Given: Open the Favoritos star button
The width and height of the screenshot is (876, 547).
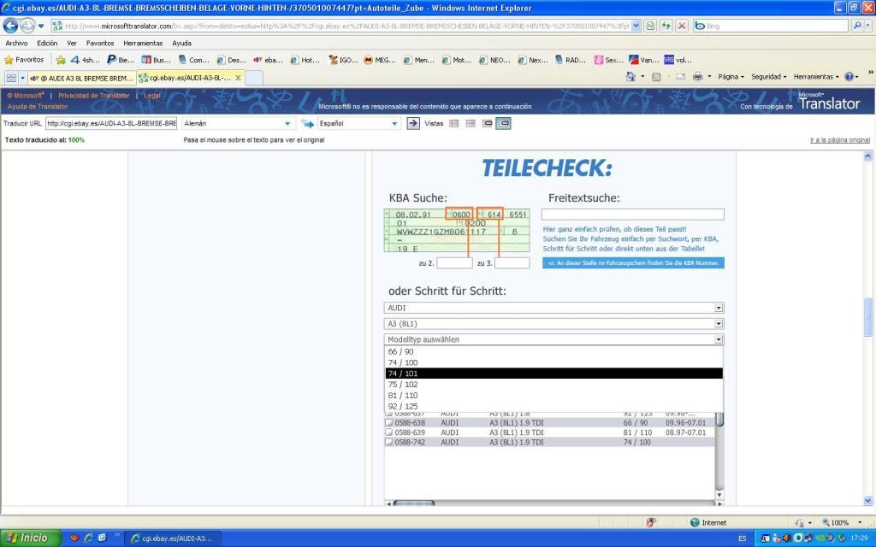Looking at the screenshot, I should (x=24, y=60).
